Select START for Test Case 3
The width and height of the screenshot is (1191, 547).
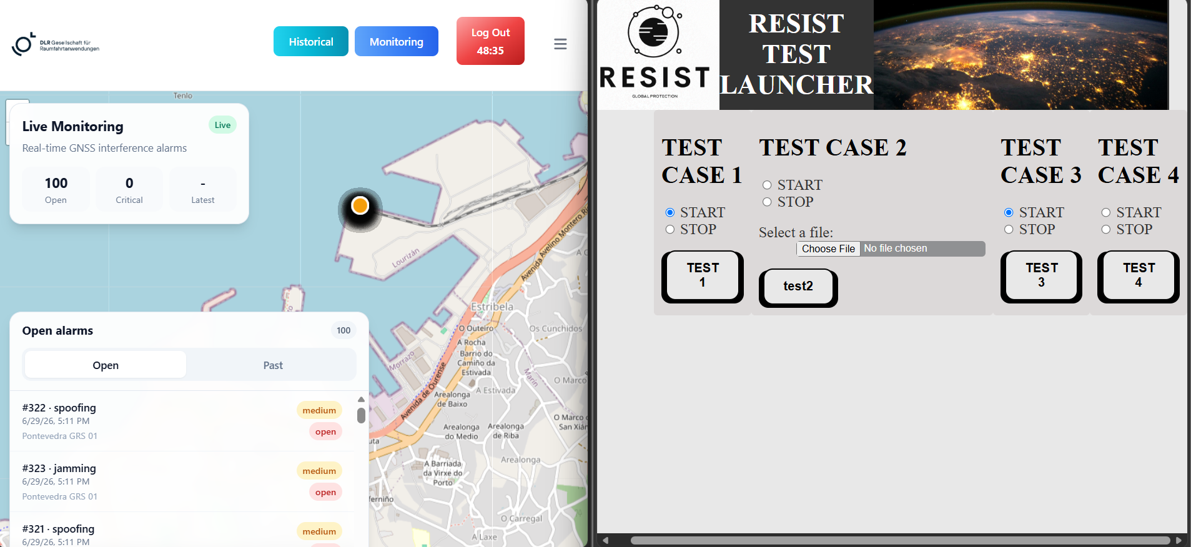pyautogui.click(x=1009, y=212)
